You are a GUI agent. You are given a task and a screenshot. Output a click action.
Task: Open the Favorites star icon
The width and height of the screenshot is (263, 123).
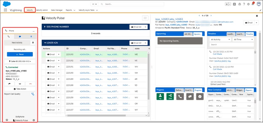point(226,4)
